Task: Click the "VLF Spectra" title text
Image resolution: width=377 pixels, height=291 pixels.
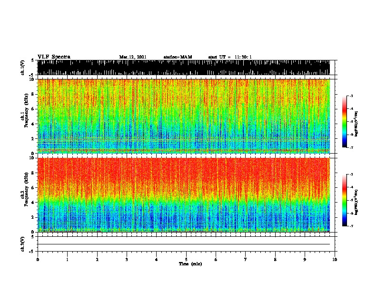Action: (x=54, y=57)
